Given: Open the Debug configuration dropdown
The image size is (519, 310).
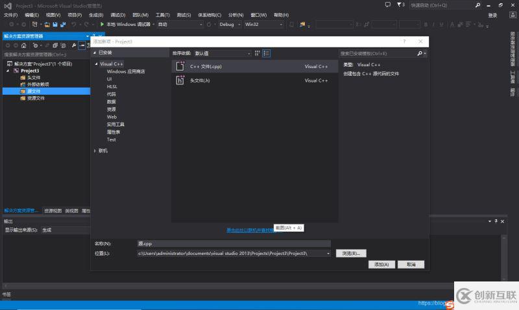Looking at the screenshot, I should click(230, 25).
